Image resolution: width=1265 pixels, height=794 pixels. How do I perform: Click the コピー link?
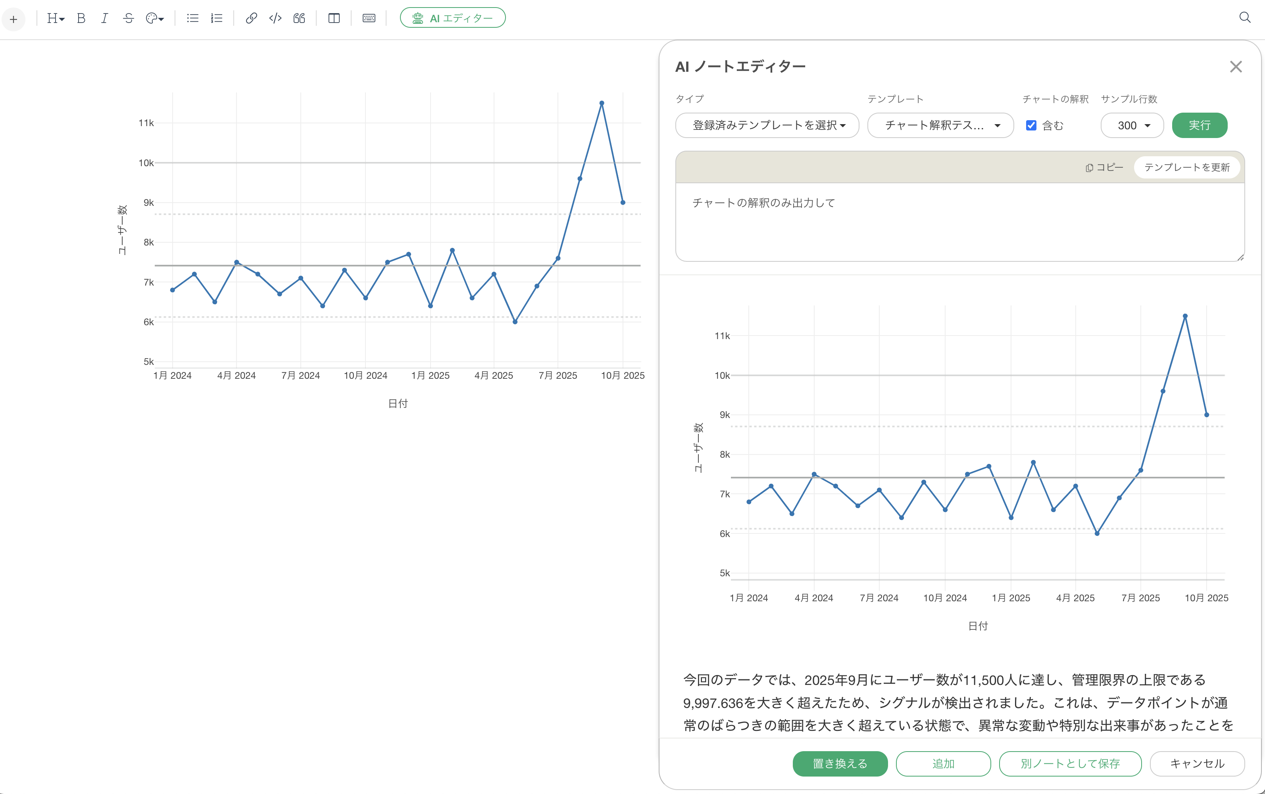[1104, 167]
